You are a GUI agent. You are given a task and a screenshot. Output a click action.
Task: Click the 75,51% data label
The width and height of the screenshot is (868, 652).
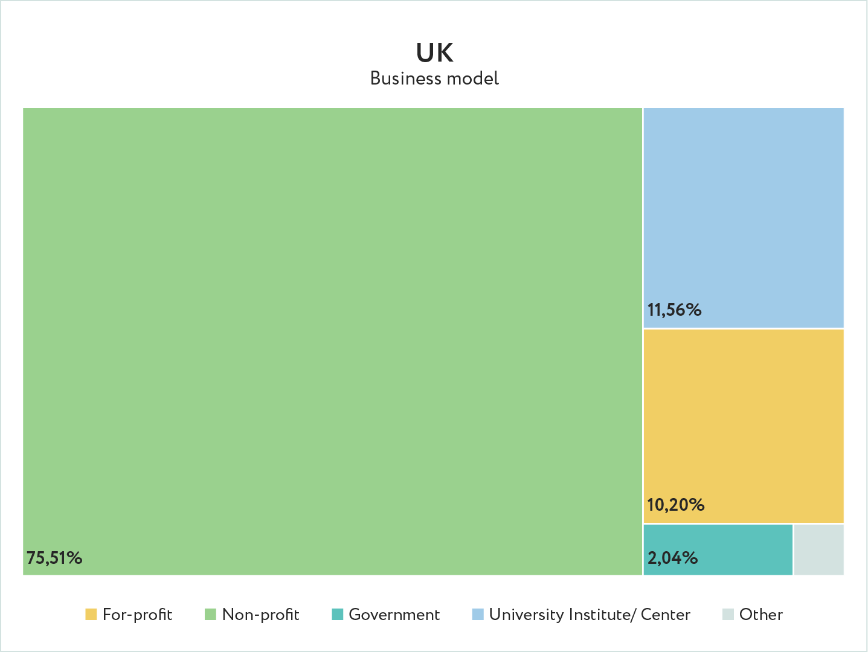click(54, 558)
